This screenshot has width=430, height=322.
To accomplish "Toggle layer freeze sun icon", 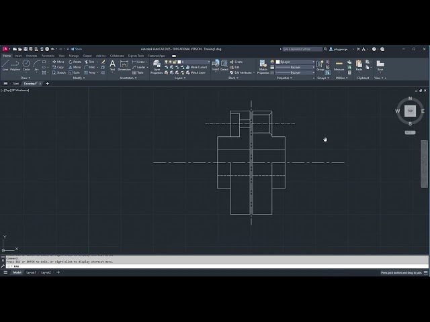I will [x=170, y=62].
